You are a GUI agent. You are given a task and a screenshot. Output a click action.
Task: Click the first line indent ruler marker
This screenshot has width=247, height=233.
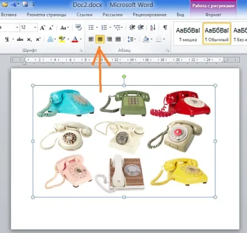pyautogui.click(x=24, y=58)
